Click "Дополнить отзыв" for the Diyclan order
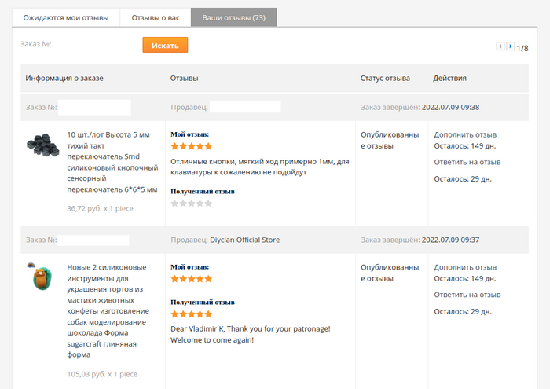This screenshot has height=389, width=550. 465,267
